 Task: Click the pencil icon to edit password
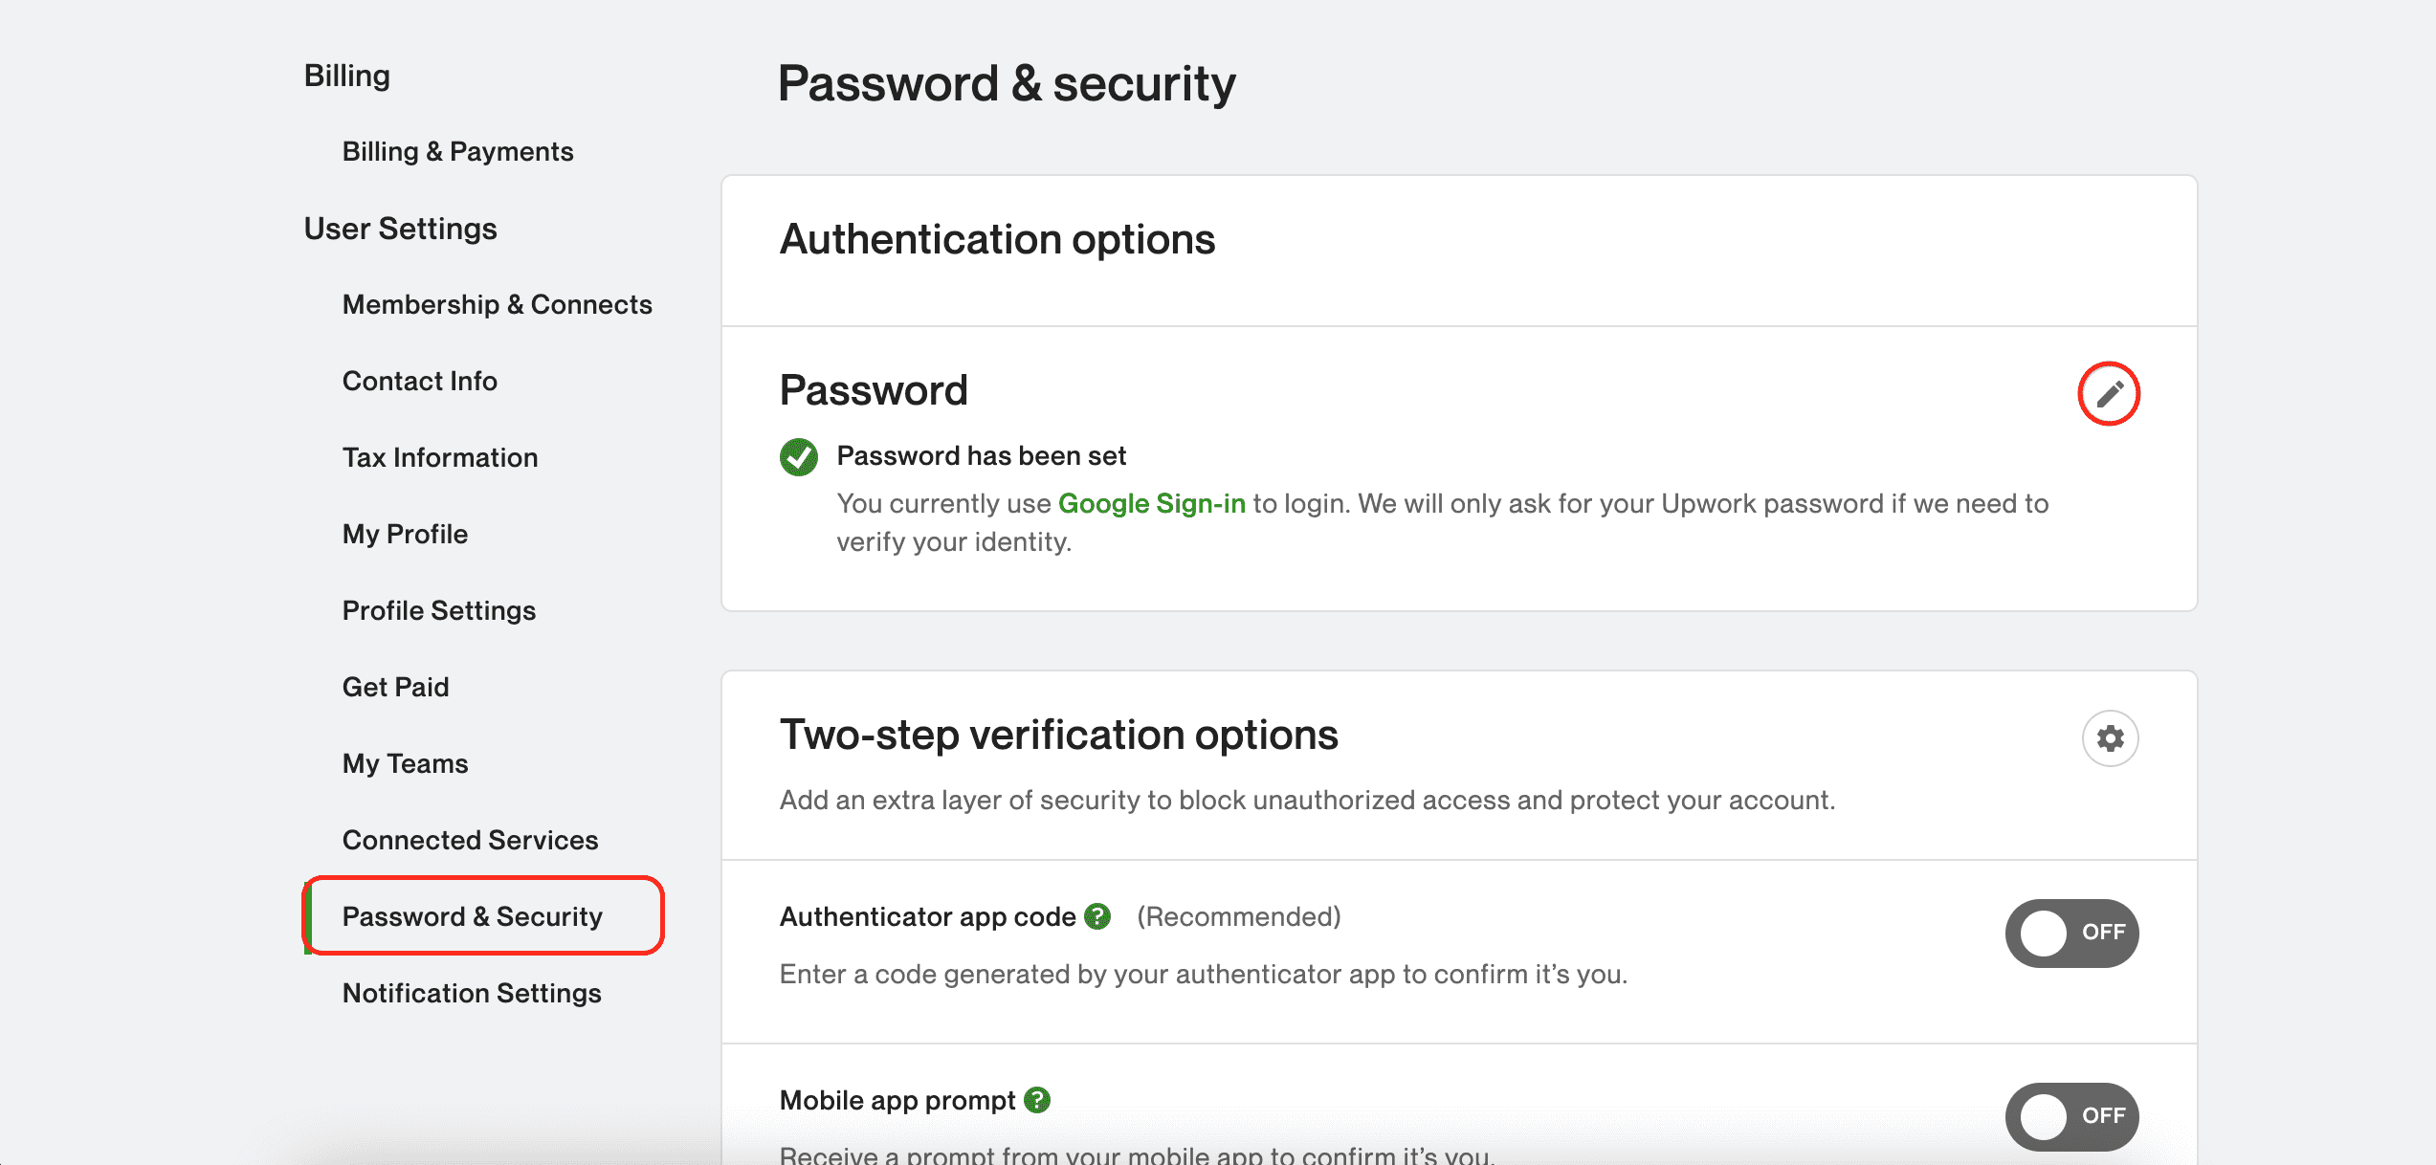coord(2109,393)
